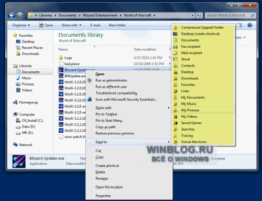Click the Run as administrator shield icon
The image size is (262, 201).
90,80
